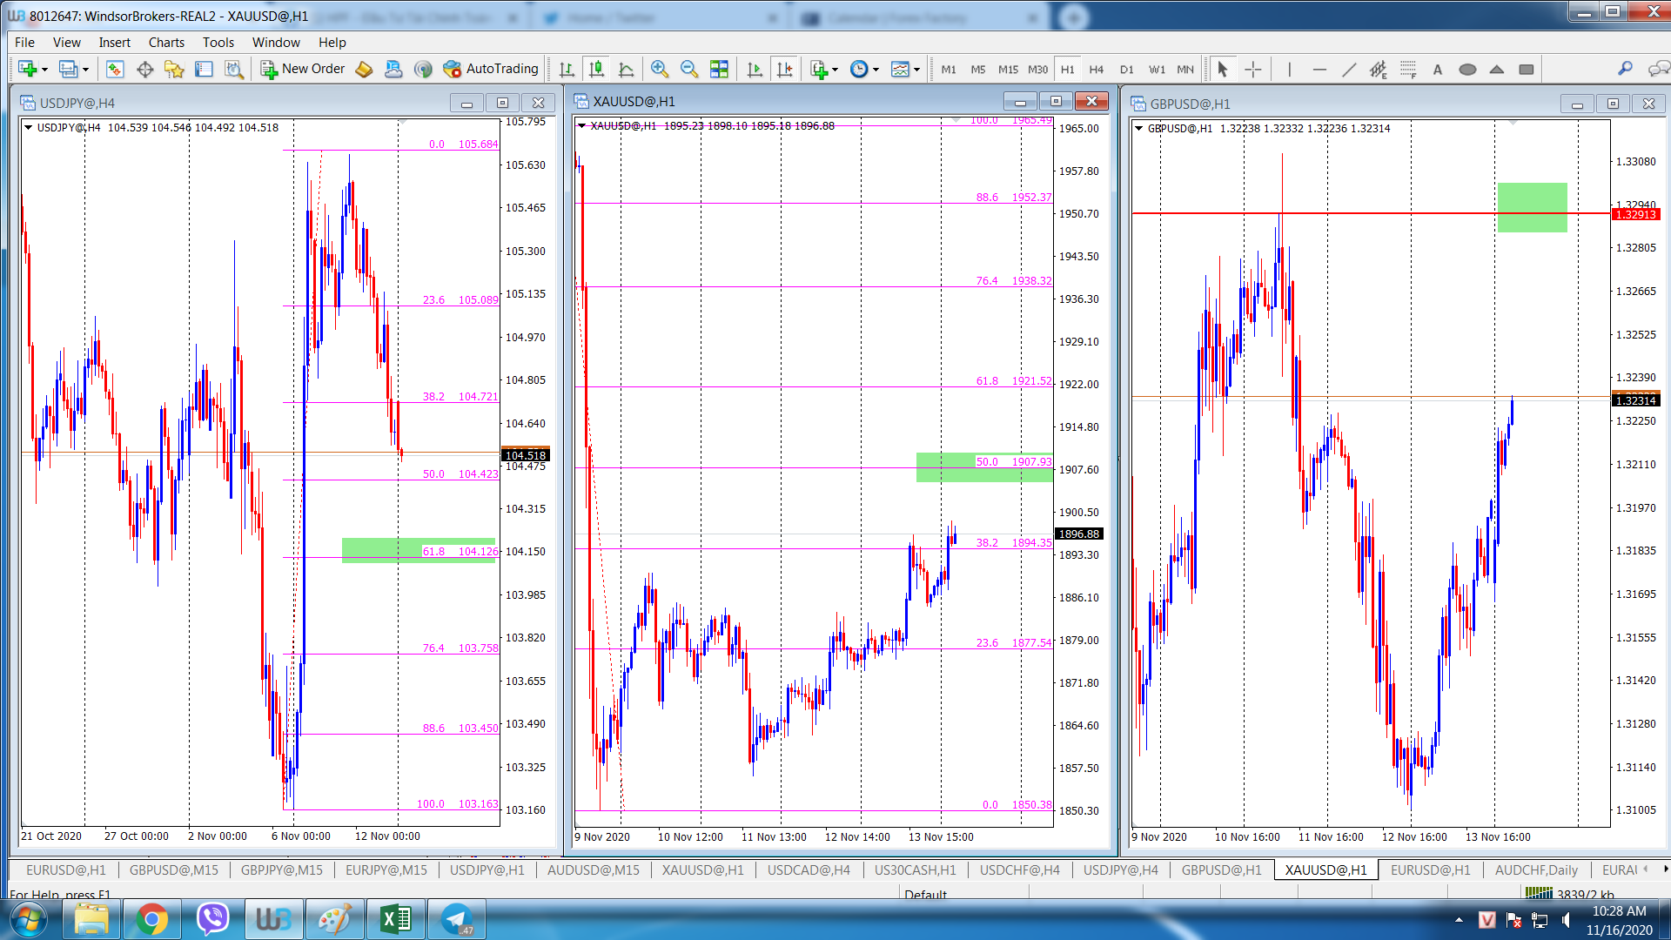Toggle chart shift from right edge

point(784,69)
